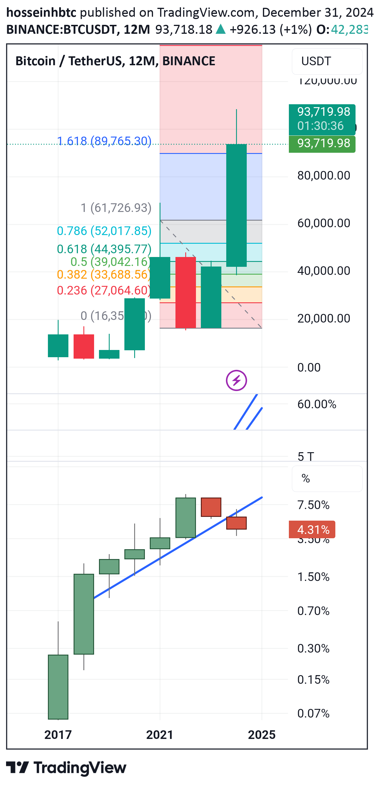Click the 60,000.00 price axis label
The width and height of the screenshot is (374, 786).
pos(324,223)
